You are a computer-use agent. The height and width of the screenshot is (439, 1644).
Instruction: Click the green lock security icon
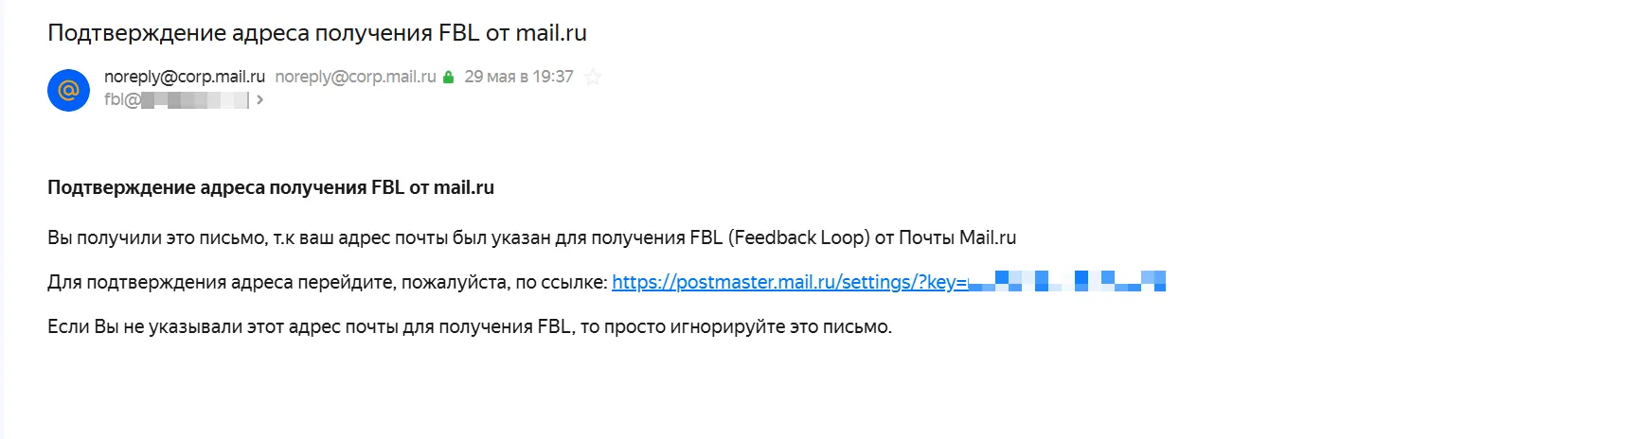tap(449, 77)
